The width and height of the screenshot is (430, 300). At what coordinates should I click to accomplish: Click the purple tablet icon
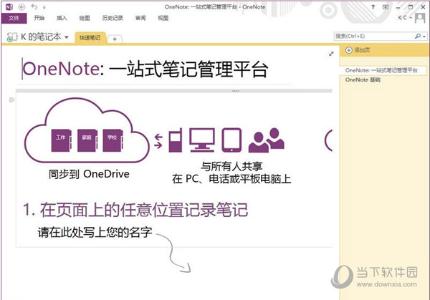pos(231,140)
